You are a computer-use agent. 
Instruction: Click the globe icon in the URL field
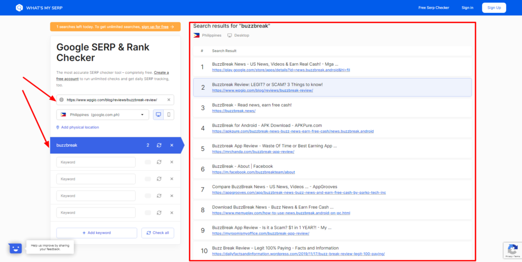click(61, 100)
